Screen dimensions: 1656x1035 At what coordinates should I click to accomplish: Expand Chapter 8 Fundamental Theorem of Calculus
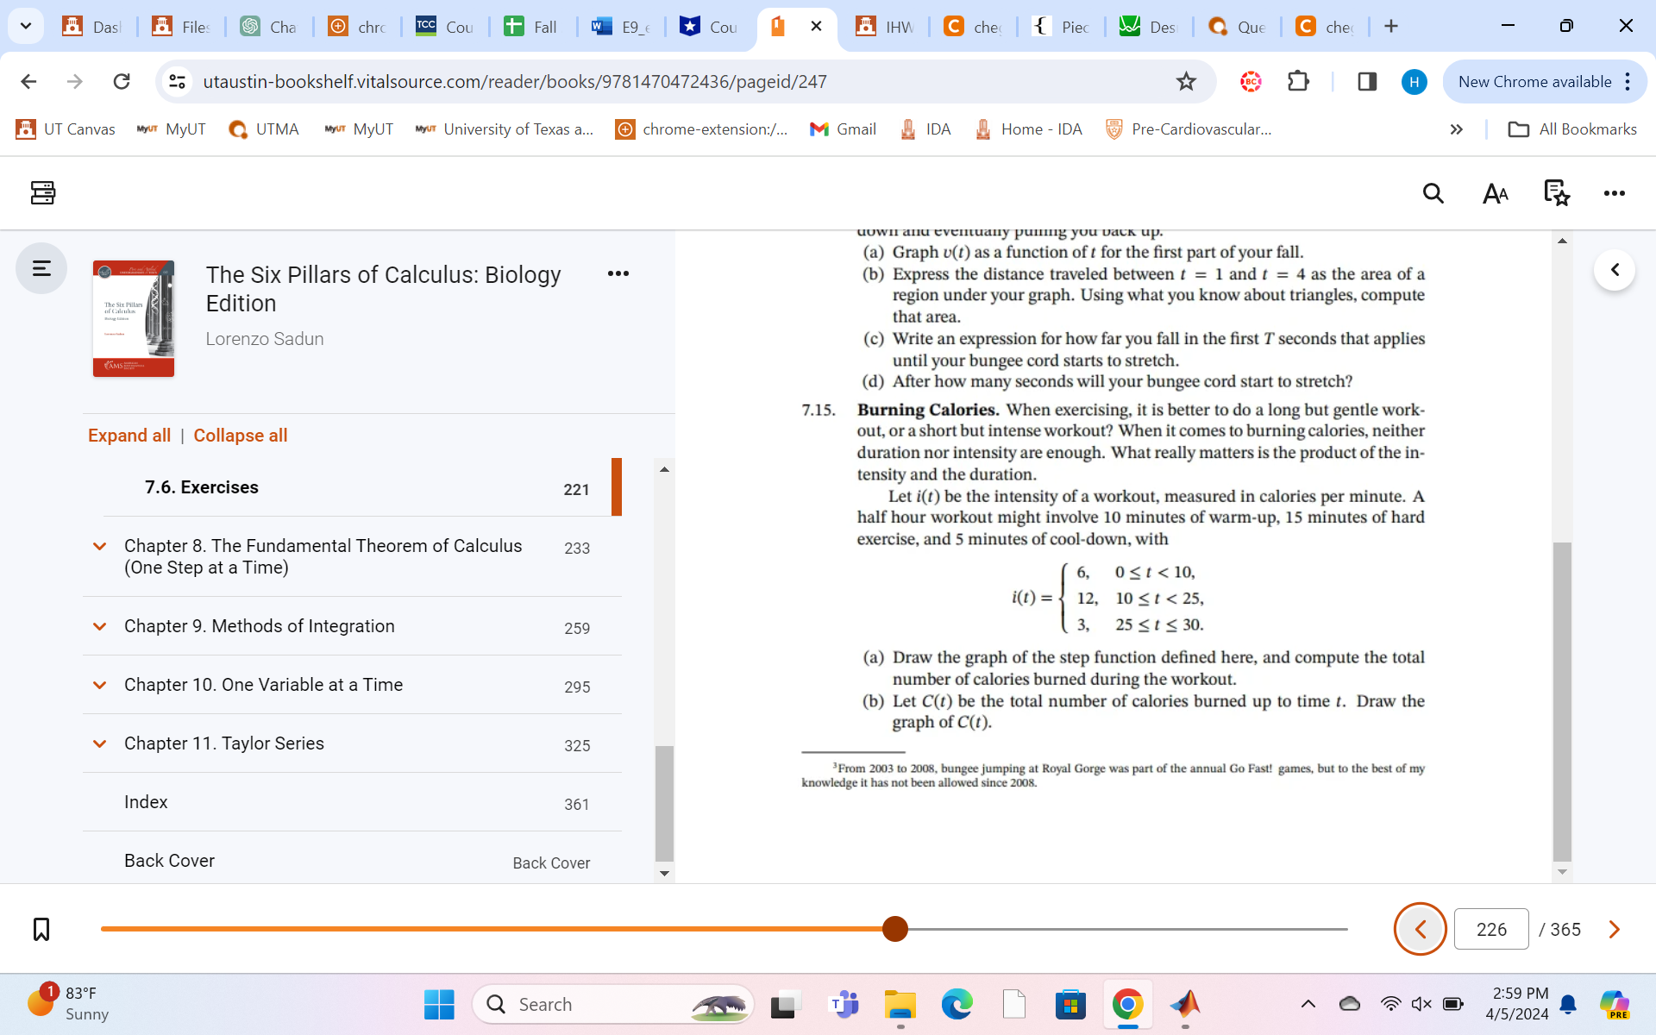(x=100, y=546)
